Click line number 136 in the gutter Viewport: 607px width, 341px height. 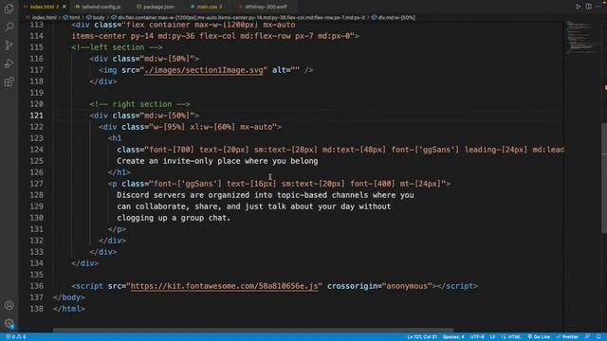[37, 286]
